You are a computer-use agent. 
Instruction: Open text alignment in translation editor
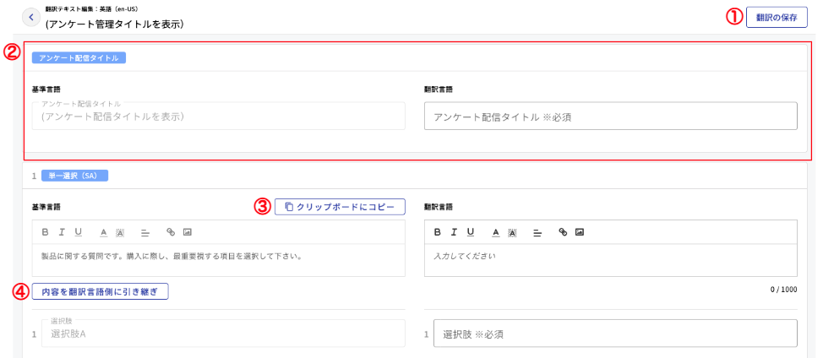click(x=537, y=232)
